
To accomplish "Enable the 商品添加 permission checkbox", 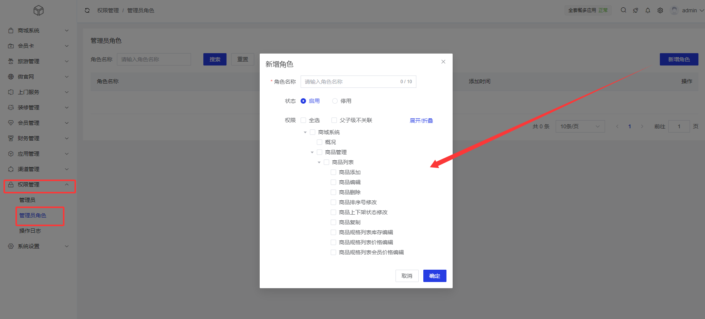I will pyautogui.click(x=333, y=172).
